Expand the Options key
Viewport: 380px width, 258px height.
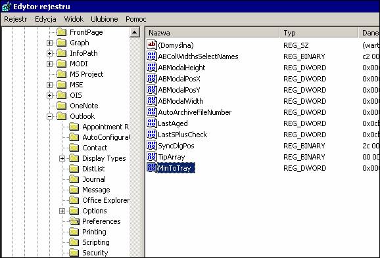62,211
